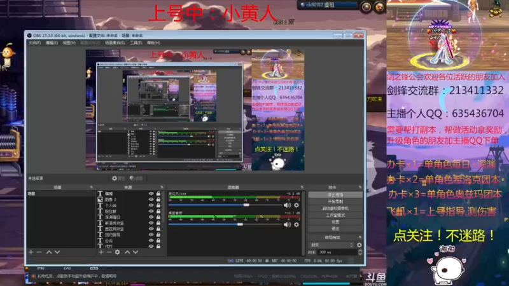Image resolution: width=509 pixels, height=286 pixels.
Task: Click the 滤镜 filters button above the docks
Action: (x=136, y=179)
